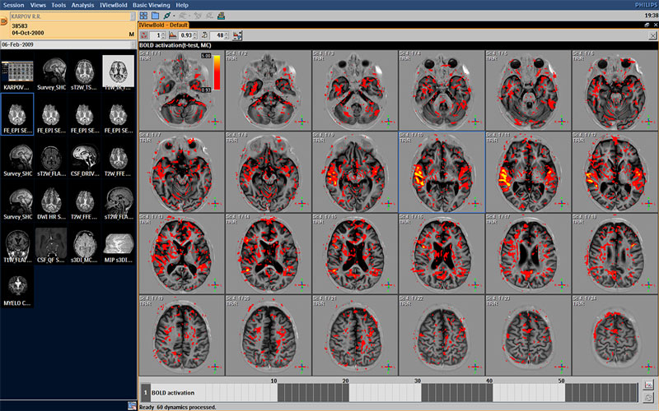Viewport: 659px width, 411px height.
Task: Select the CSF_DRIV series thumbnail
Action: [x=85, y=158]
